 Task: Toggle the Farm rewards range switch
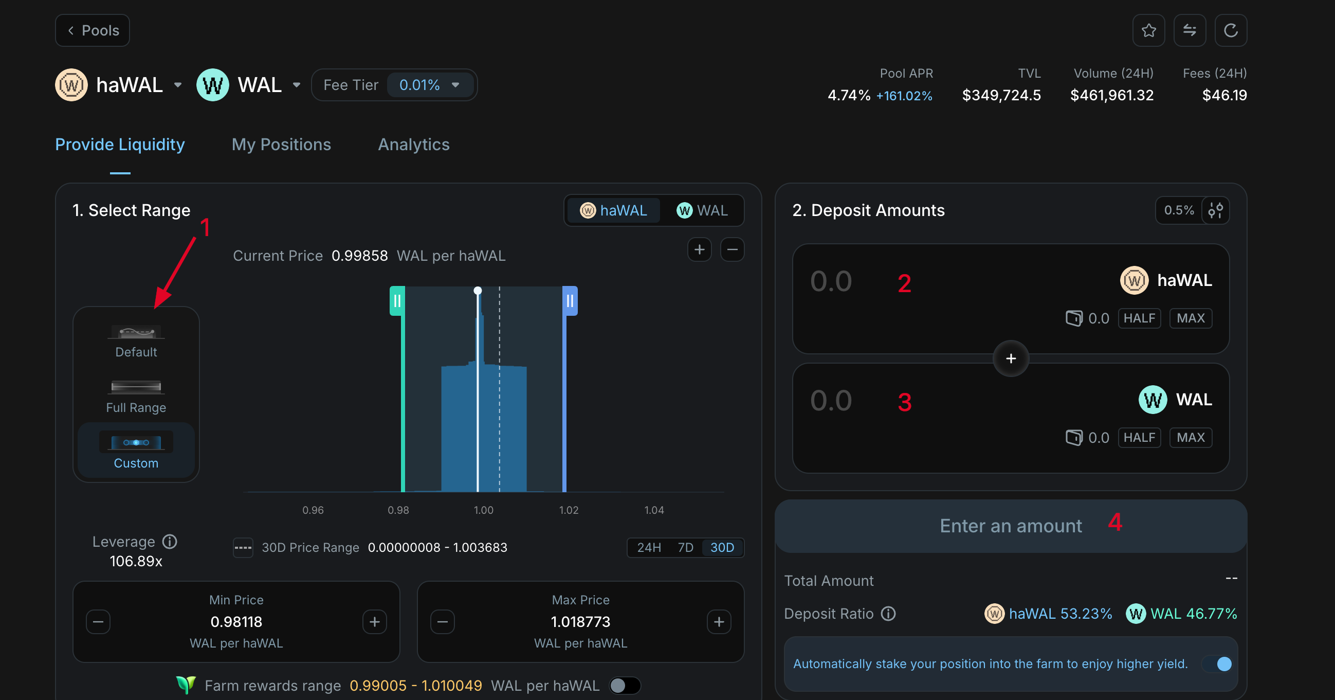[625, 686]
